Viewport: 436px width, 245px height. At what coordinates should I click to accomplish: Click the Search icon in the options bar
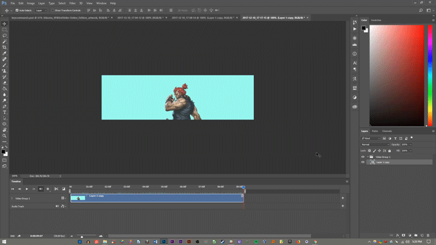click(420, 10)
